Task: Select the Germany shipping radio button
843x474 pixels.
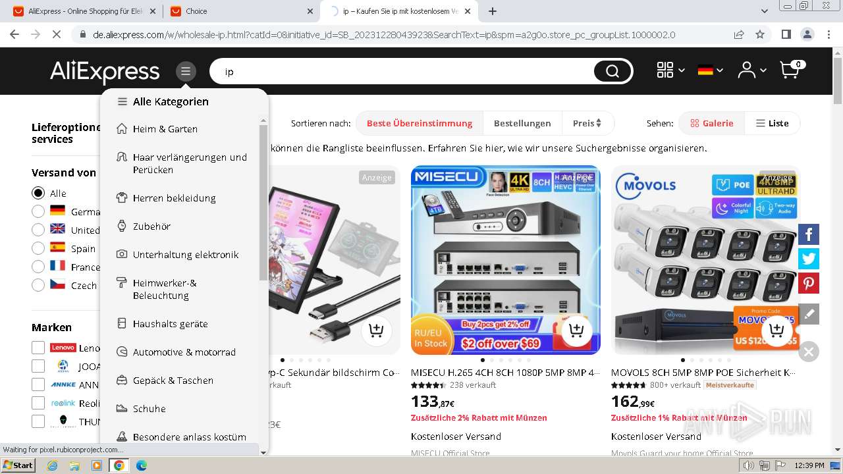Action: 38,211
